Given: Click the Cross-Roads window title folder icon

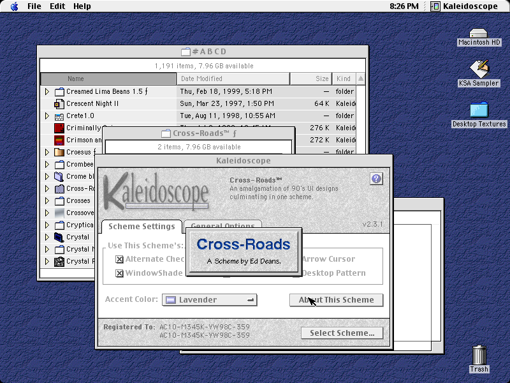Looking at the screenshot, I should pos(166,133).
